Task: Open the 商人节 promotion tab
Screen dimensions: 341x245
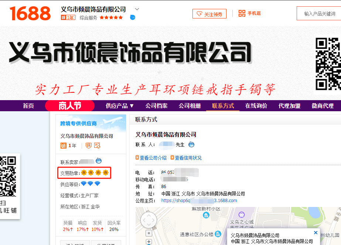Action: coord(70,106)
